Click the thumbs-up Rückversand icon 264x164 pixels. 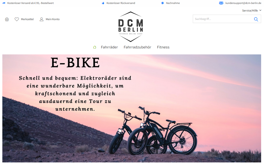point(103,3)
